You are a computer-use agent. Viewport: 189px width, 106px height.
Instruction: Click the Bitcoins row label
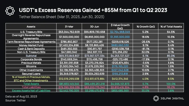coord(31,66)
